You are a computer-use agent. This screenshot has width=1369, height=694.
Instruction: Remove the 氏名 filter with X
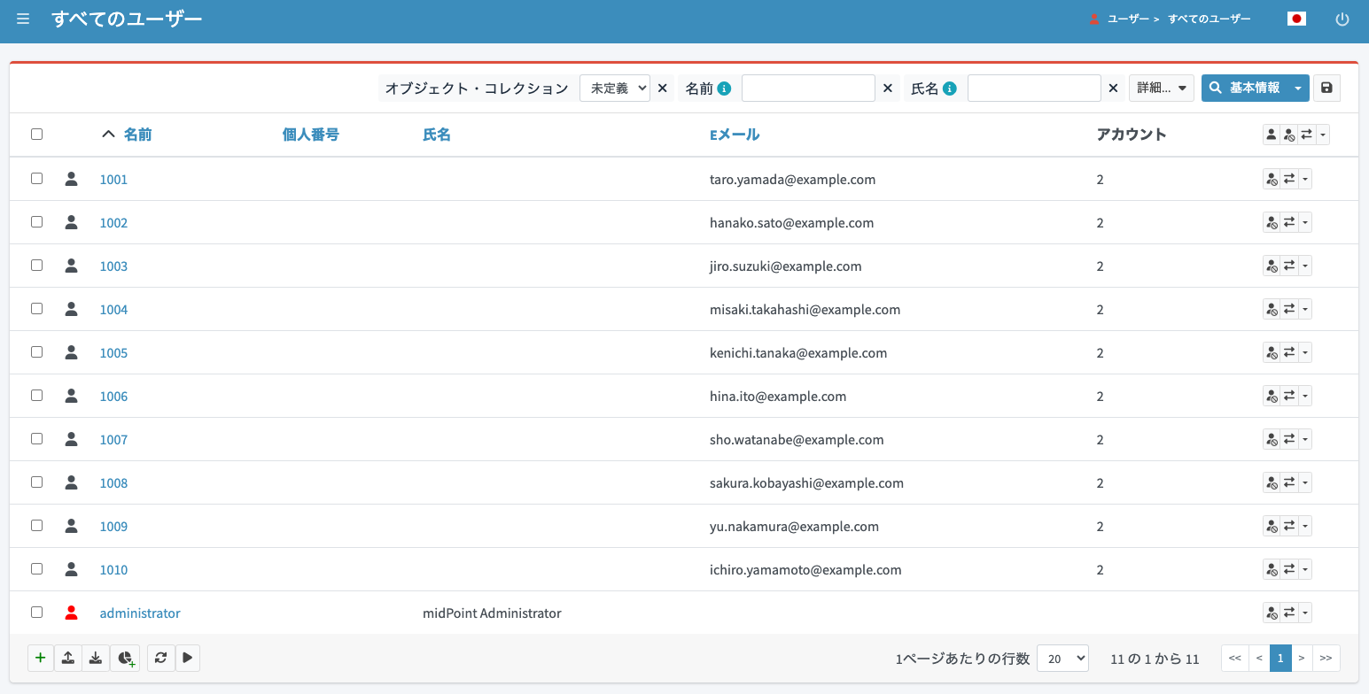(1114, 89)
